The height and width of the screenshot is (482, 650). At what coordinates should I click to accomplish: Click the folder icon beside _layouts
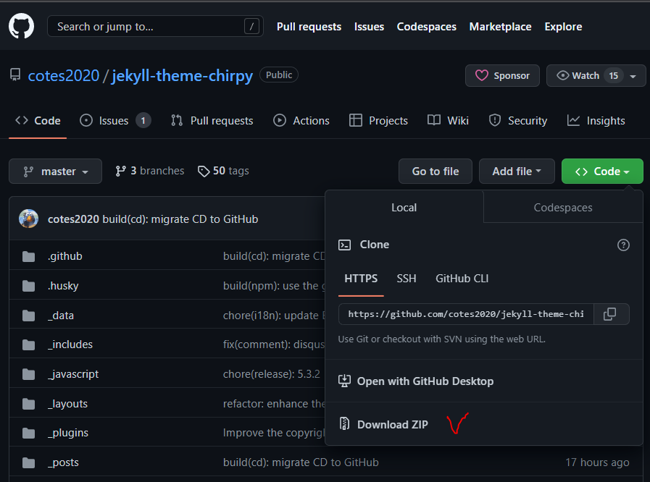pos(28,404)
